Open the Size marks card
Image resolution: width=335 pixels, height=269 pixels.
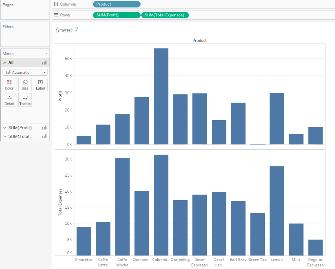[x=25, y=85]
